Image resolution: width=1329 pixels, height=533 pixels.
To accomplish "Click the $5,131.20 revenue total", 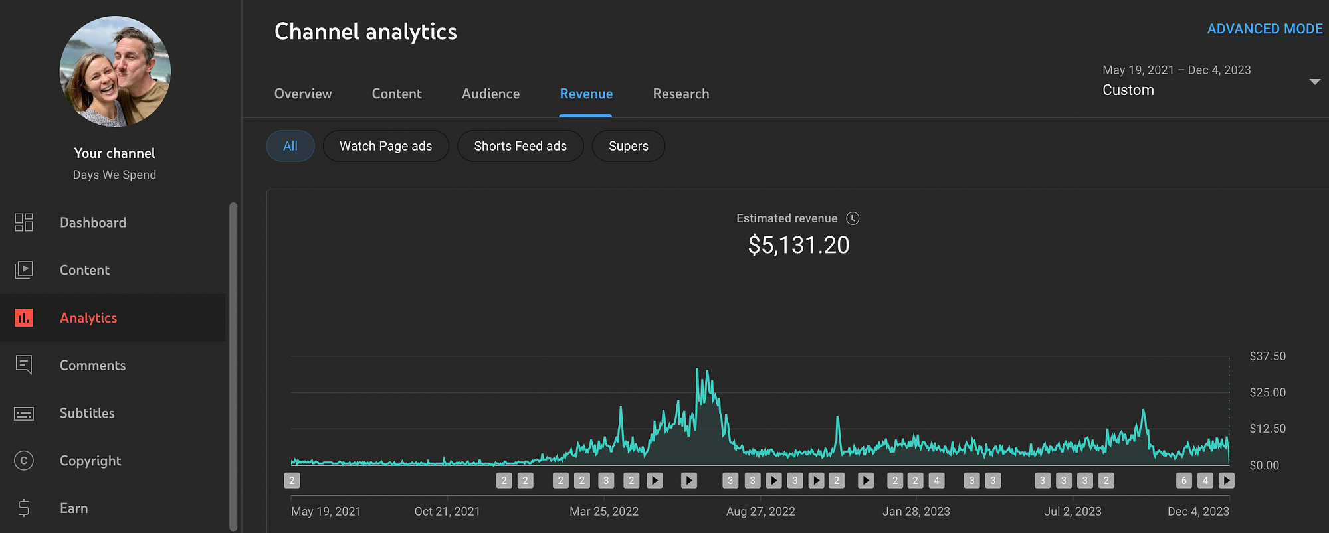I will (x=799, y=245).
